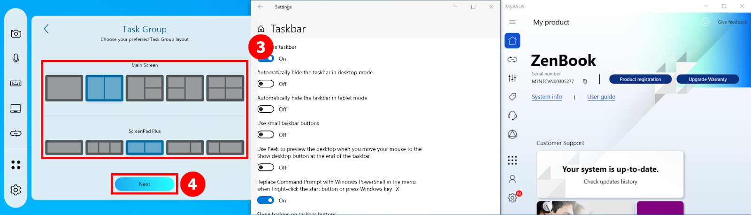Toggle auto-hide taskbar in desktop mode
751x215 pixels.
pos(266,84)
